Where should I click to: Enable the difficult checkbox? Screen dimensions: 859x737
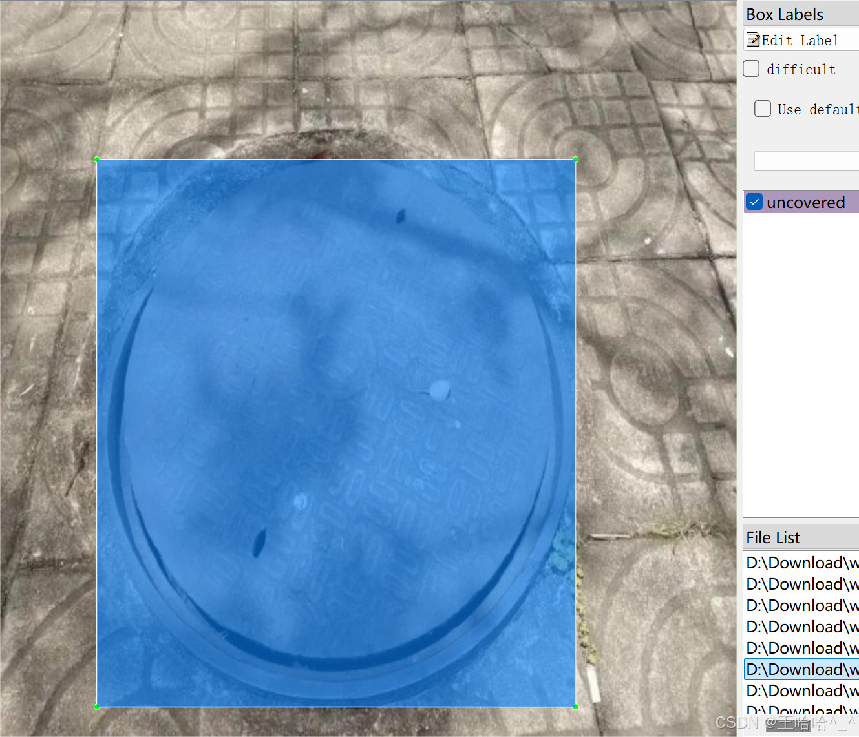coord(751,68)
